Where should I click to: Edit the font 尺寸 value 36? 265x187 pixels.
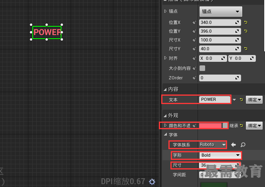220,165
